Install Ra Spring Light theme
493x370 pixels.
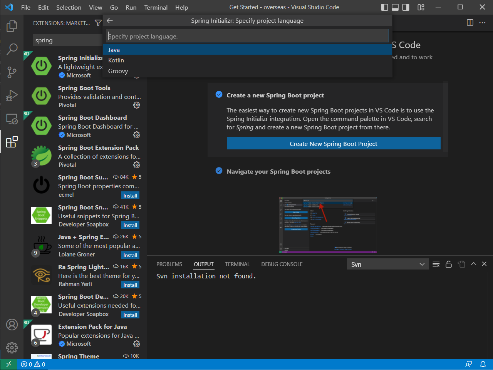[x=130, y=285]
